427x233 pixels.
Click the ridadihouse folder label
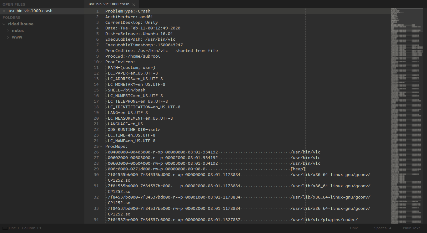point(21,24)
